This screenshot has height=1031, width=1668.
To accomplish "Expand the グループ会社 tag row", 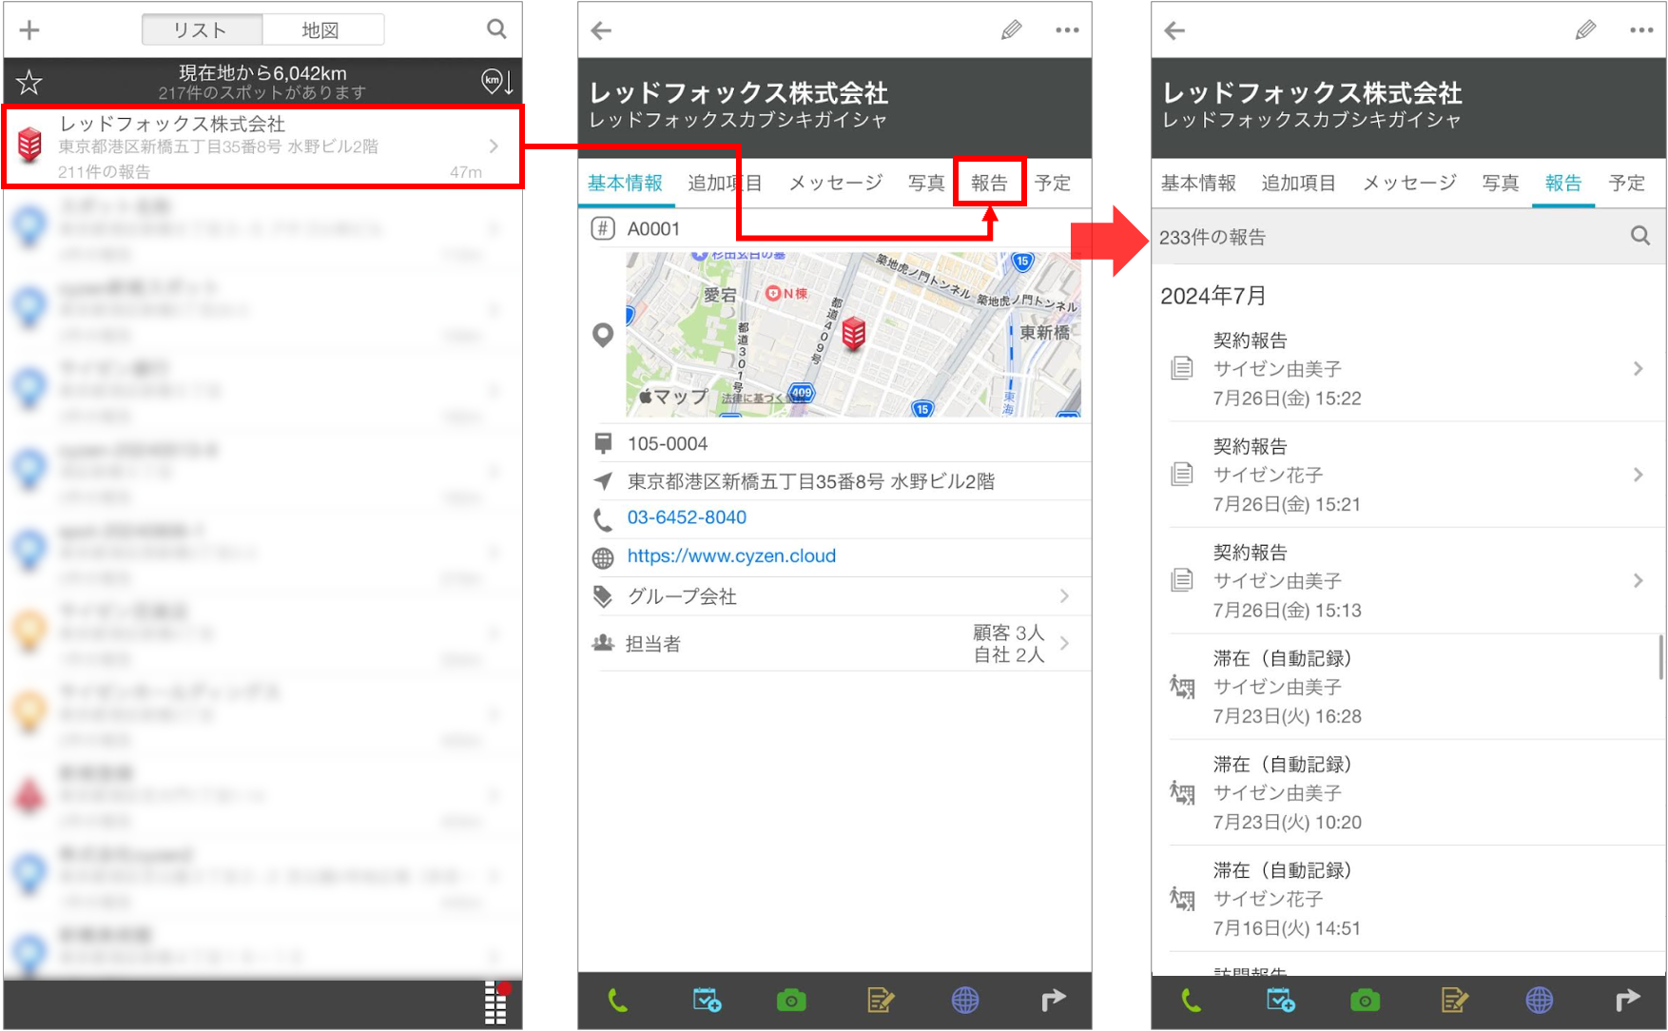I will click(x=835, y=596).
